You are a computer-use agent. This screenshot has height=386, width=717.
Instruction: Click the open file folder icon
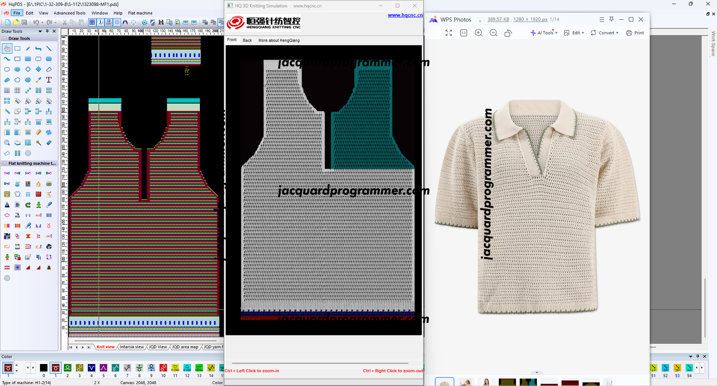pos(16,22)
